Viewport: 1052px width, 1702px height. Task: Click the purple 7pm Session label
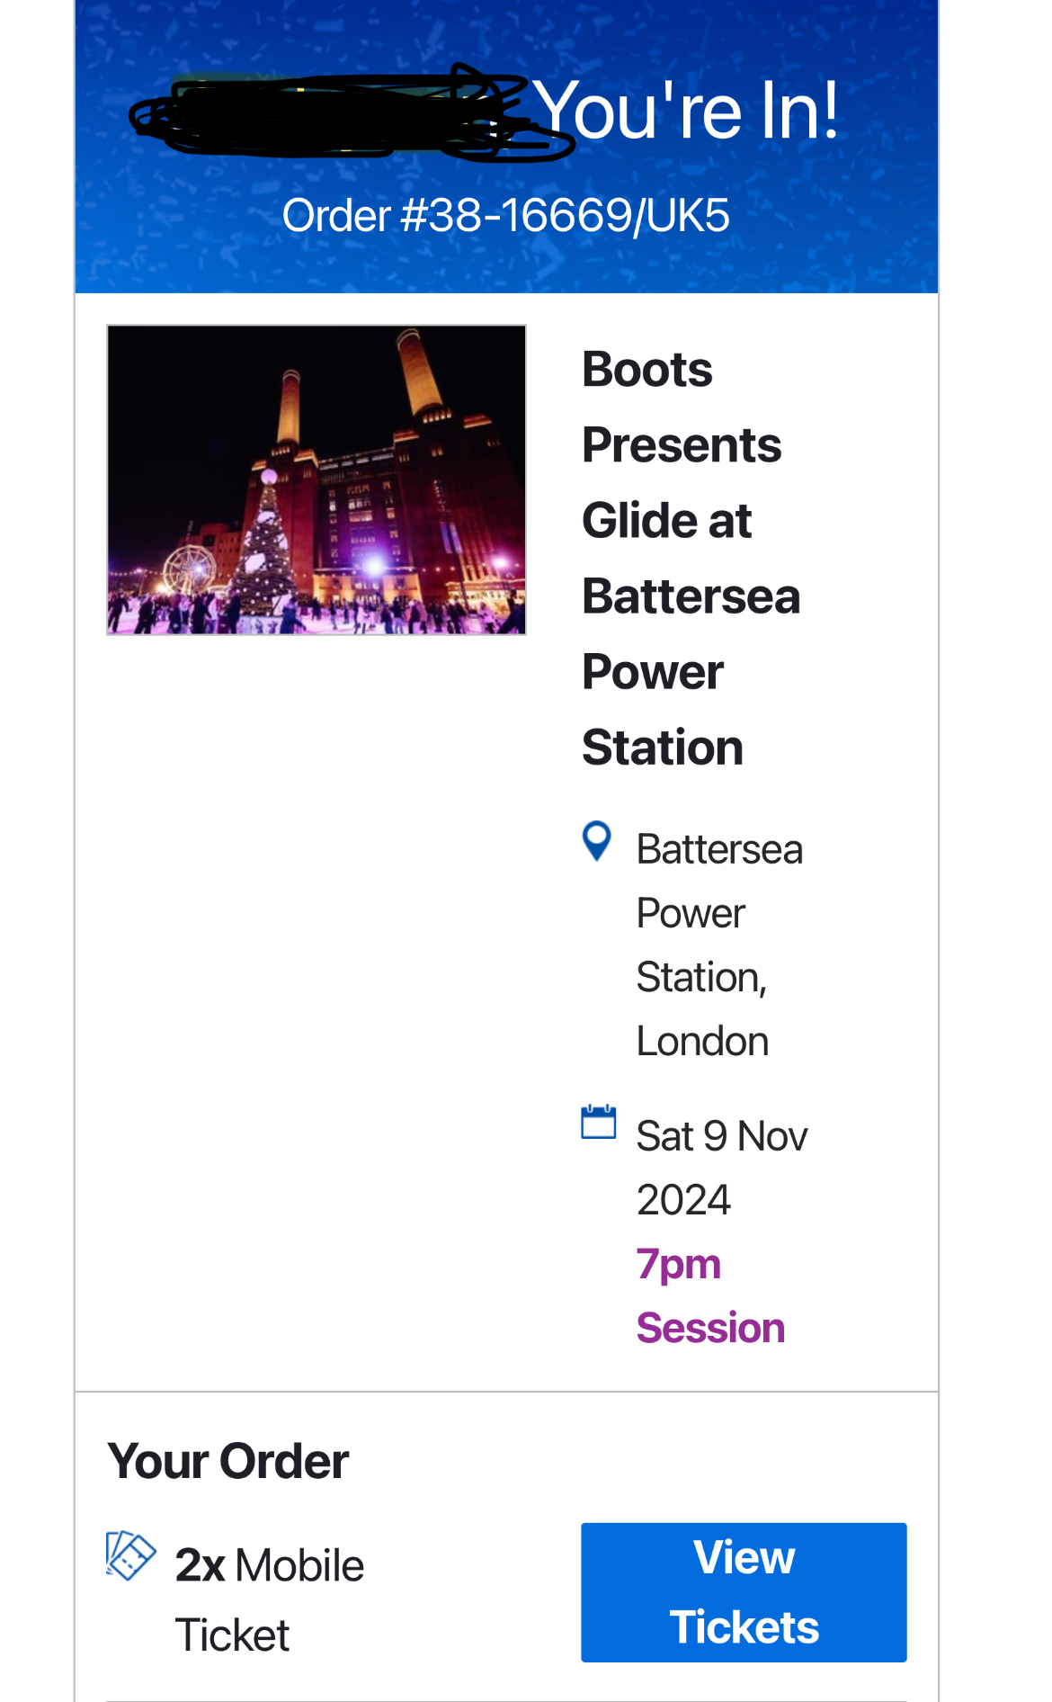click(x=709, y=1295)
